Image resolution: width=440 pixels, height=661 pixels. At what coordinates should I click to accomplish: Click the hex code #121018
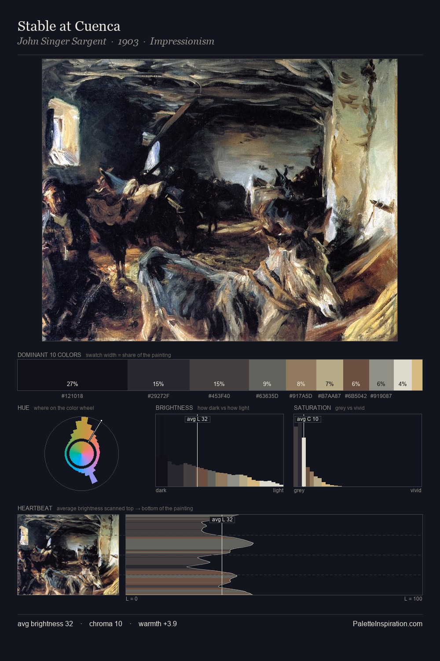72,396
